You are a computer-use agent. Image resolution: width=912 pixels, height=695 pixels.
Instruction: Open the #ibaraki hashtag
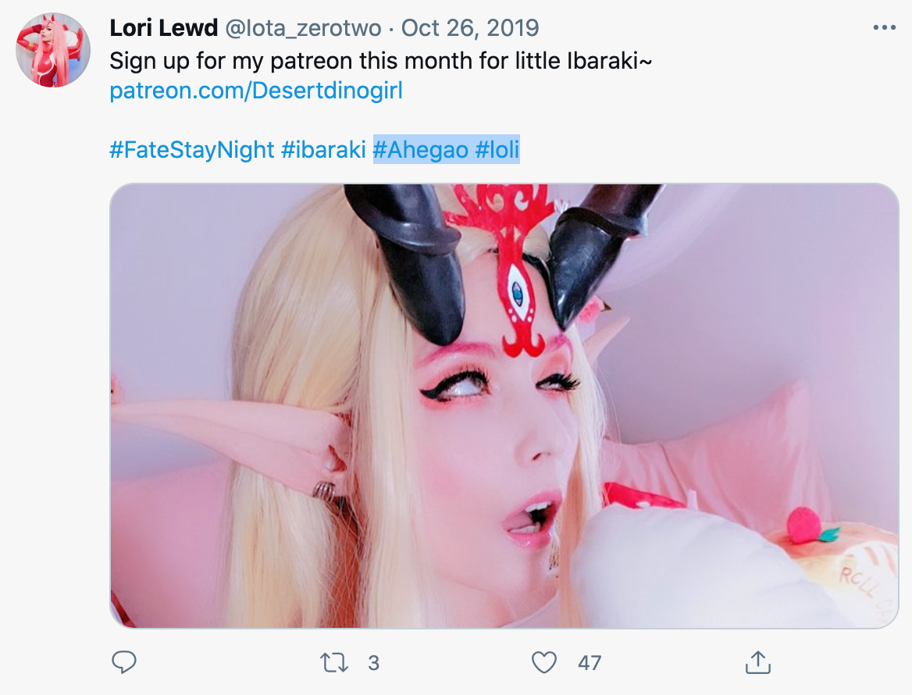coord(323,149)
